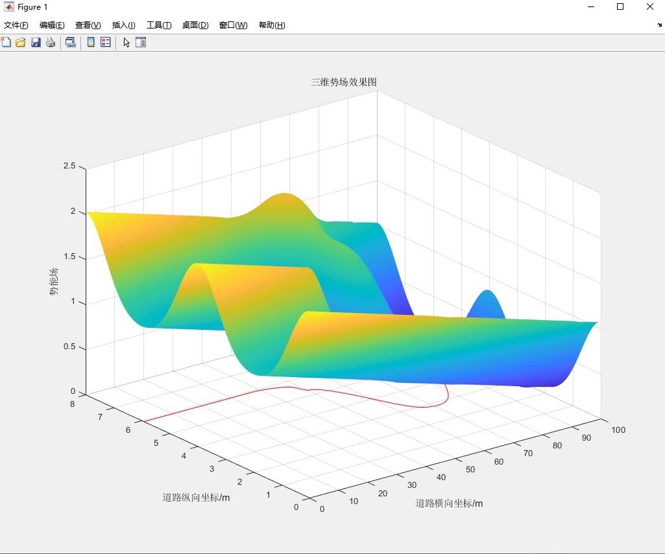Click the horizontal axis tick label 50
The height and width of the screenshot is (554, 665).
point(470,469)
